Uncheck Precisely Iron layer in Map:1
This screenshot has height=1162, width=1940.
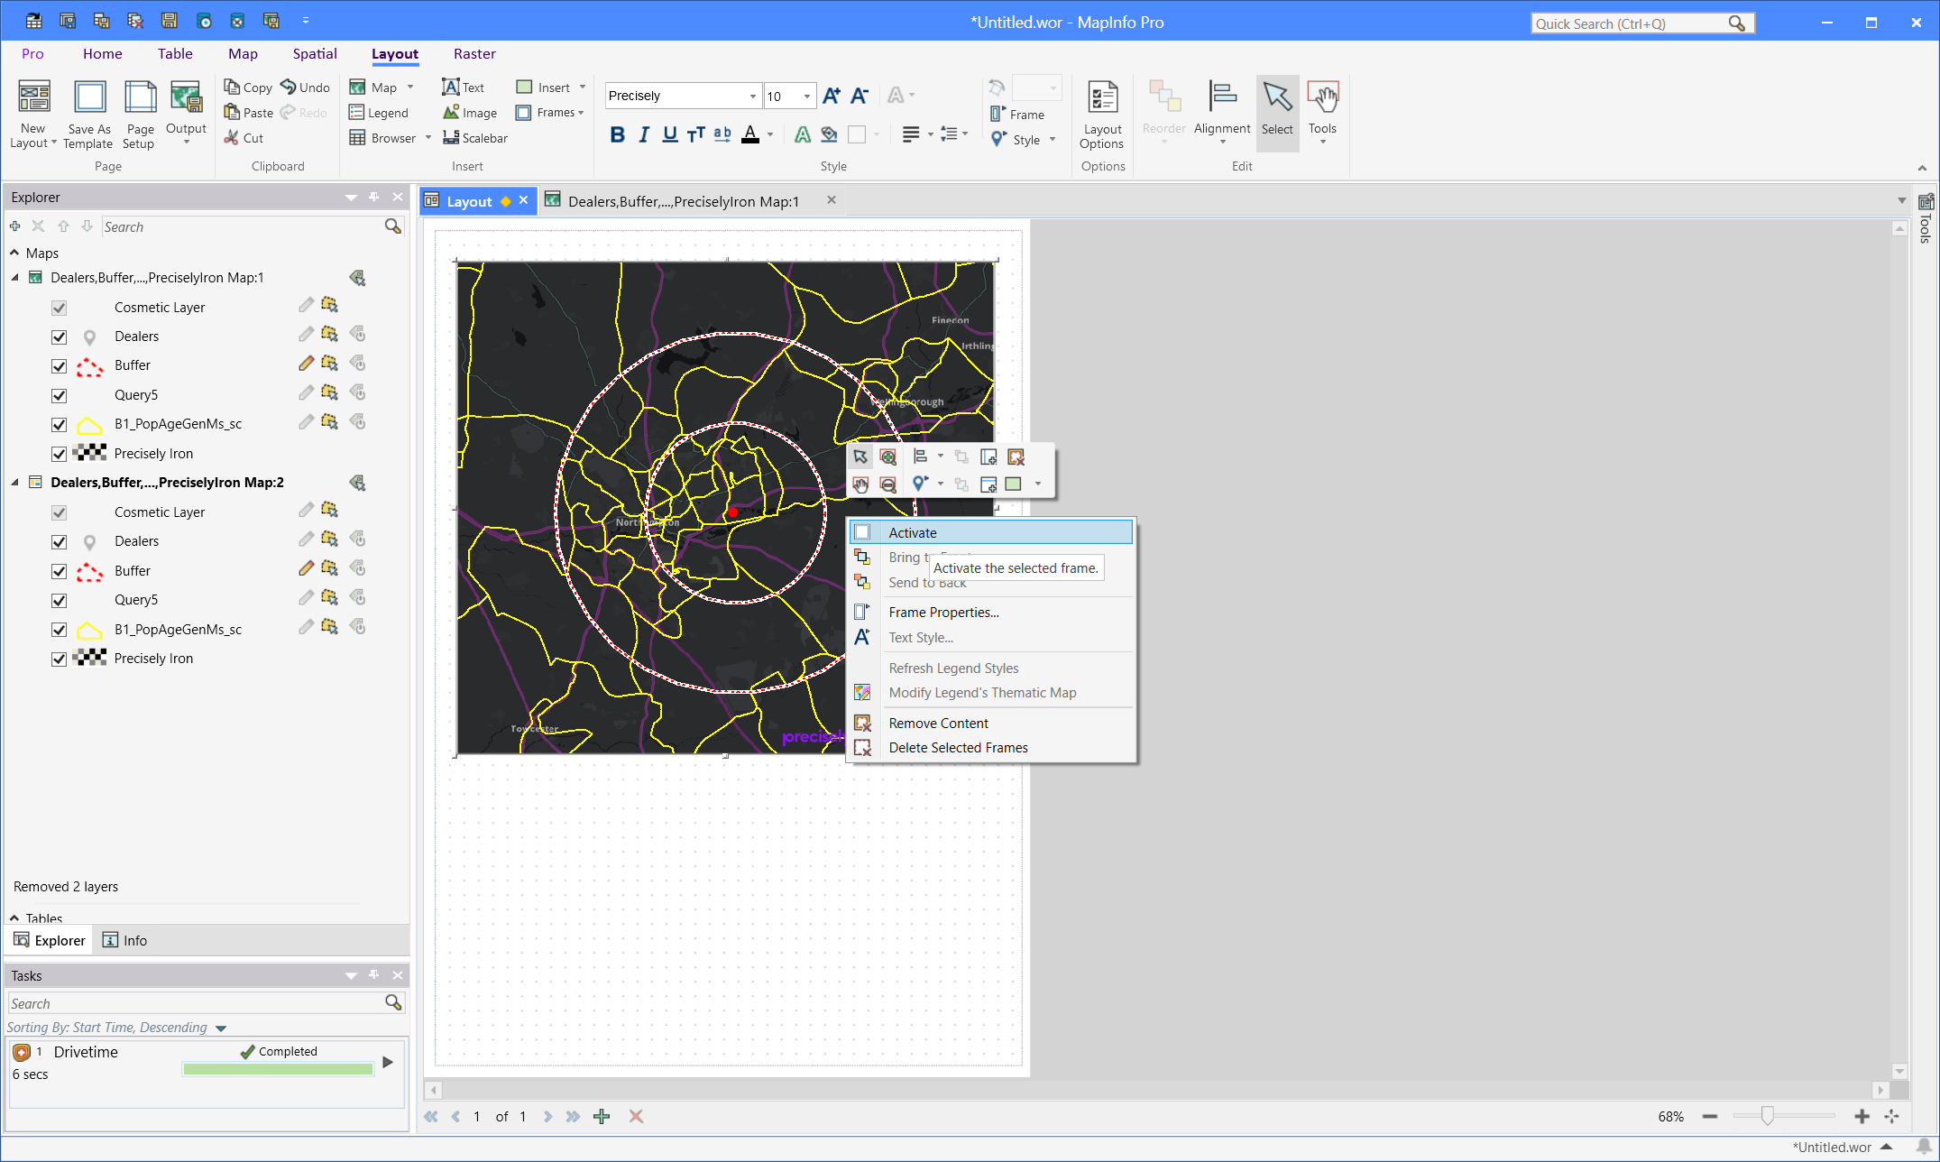click(60, 454)
